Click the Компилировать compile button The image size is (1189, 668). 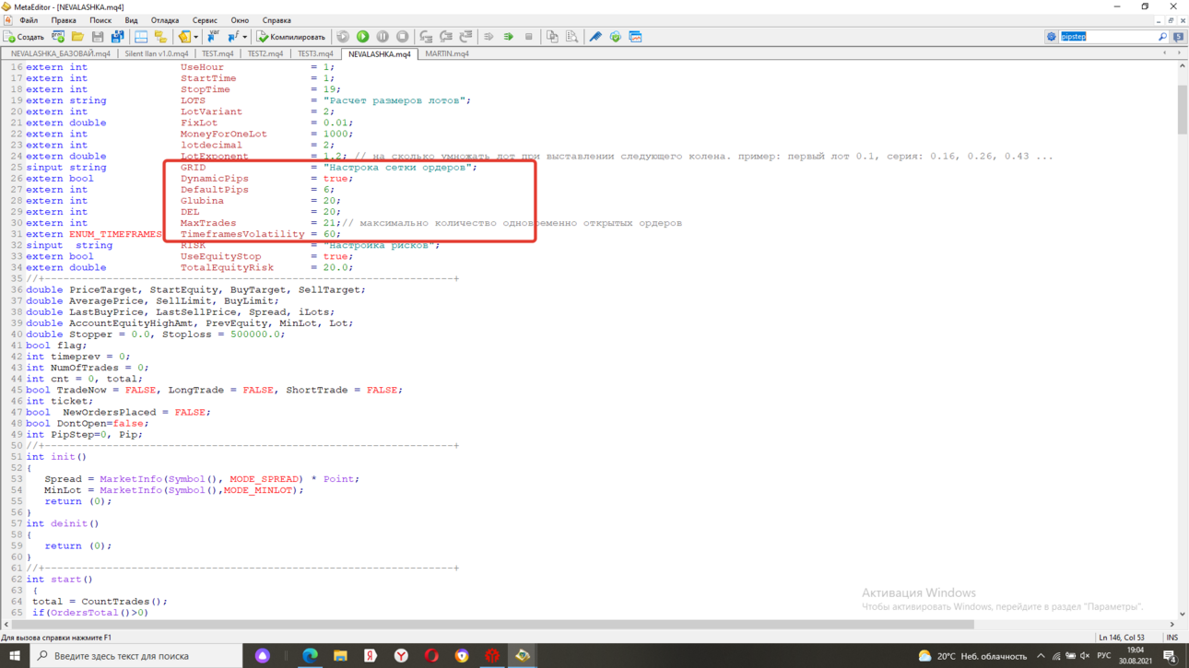[290, 37]
